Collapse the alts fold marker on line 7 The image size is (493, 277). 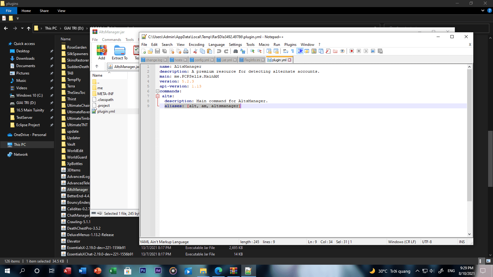coord(157,96)
